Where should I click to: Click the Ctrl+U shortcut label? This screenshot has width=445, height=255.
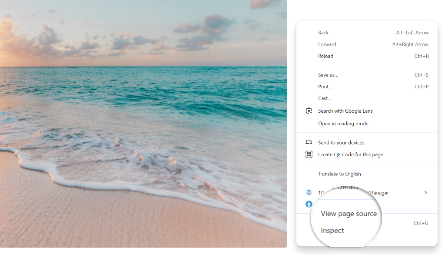(x=421, y=223)
